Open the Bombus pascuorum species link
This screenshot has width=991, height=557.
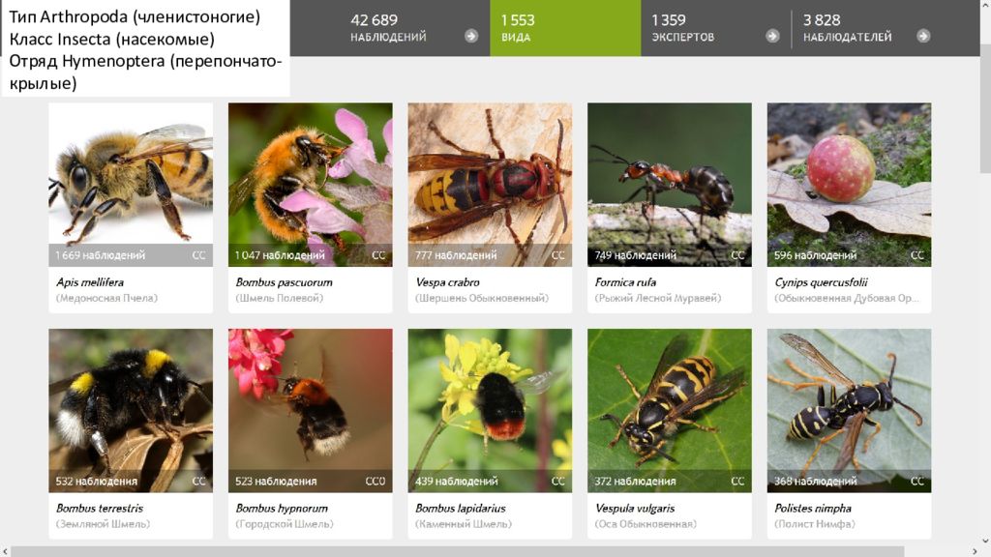coord(284,282)
